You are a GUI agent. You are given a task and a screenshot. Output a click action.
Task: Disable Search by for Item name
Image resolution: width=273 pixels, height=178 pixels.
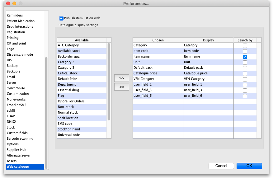245,57
